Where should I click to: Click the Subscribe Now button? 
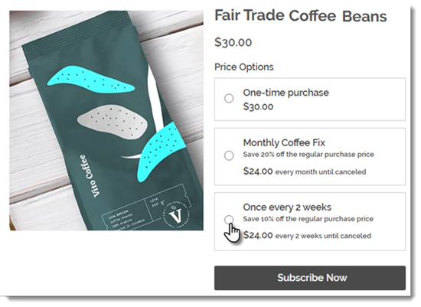[x=310, y=278]
